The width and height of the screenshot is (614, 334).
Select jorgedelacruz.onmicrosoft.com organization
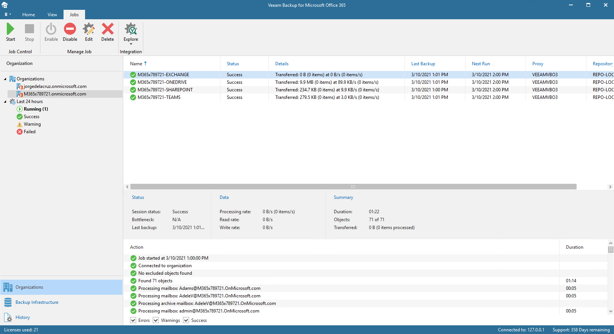pos(55,86)
